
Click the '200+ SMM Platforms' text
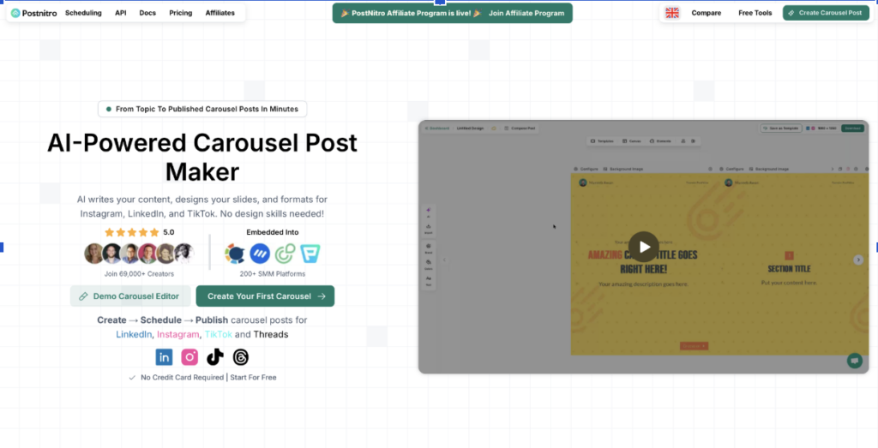click(x=272, y=274)
